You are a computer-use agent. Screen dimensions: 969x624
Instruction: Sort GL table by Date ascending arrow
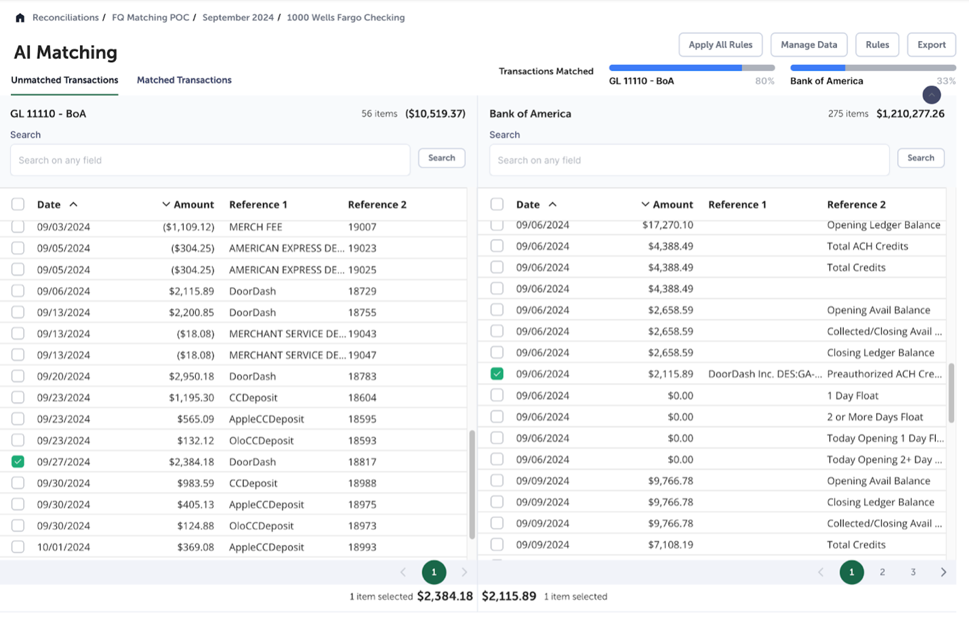click(73, 204)
